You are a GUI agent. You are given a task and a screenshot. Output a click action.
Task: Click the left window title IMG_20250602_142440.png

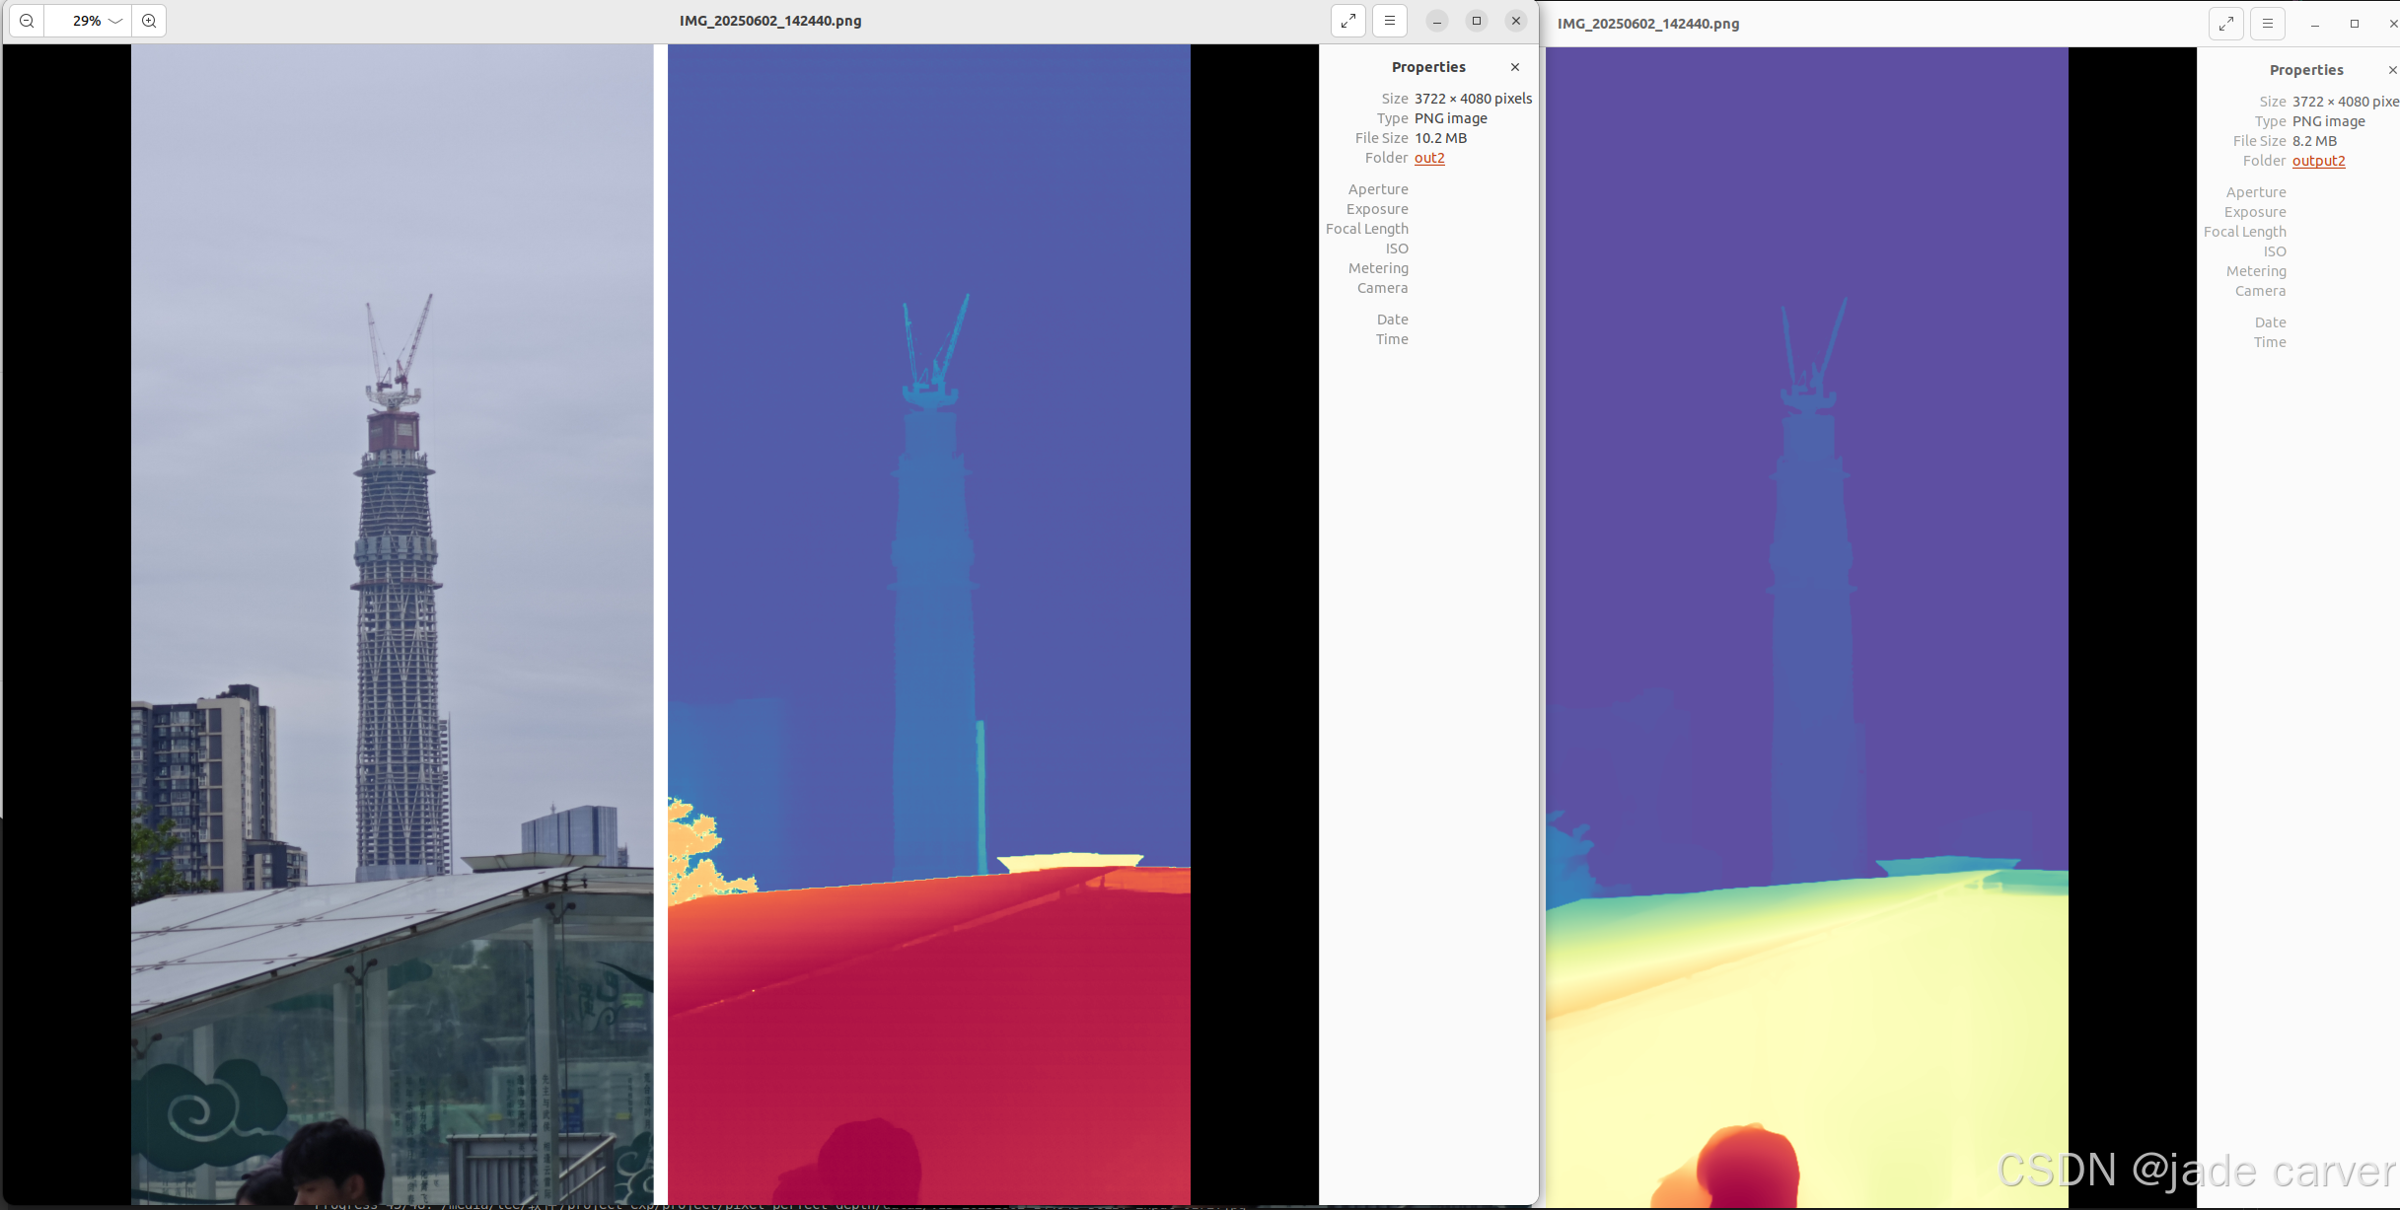[x=769, y=21]
